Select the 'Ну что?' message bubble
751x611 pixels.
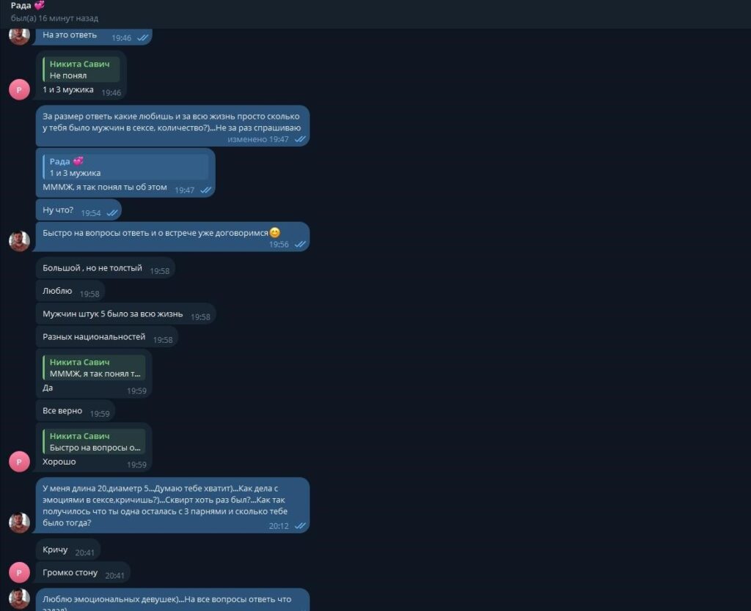78,210
